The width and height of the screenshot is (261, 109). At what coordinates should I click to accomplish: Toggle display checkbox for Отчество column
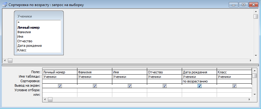tap(164, 86)
